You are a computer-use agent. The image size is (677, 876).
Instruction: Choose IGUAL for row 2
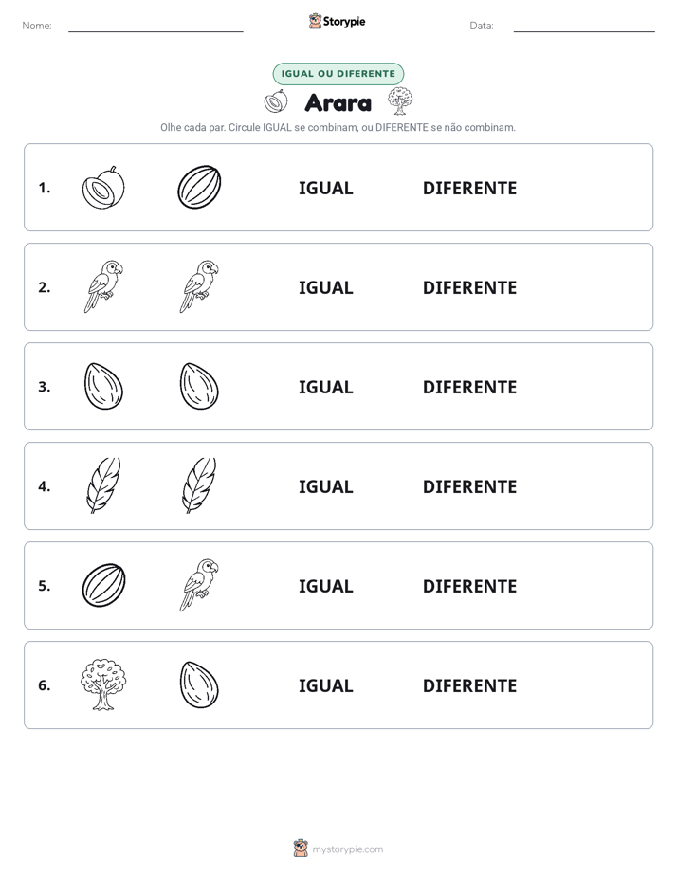pyautogui.click(x=325, y=287)
